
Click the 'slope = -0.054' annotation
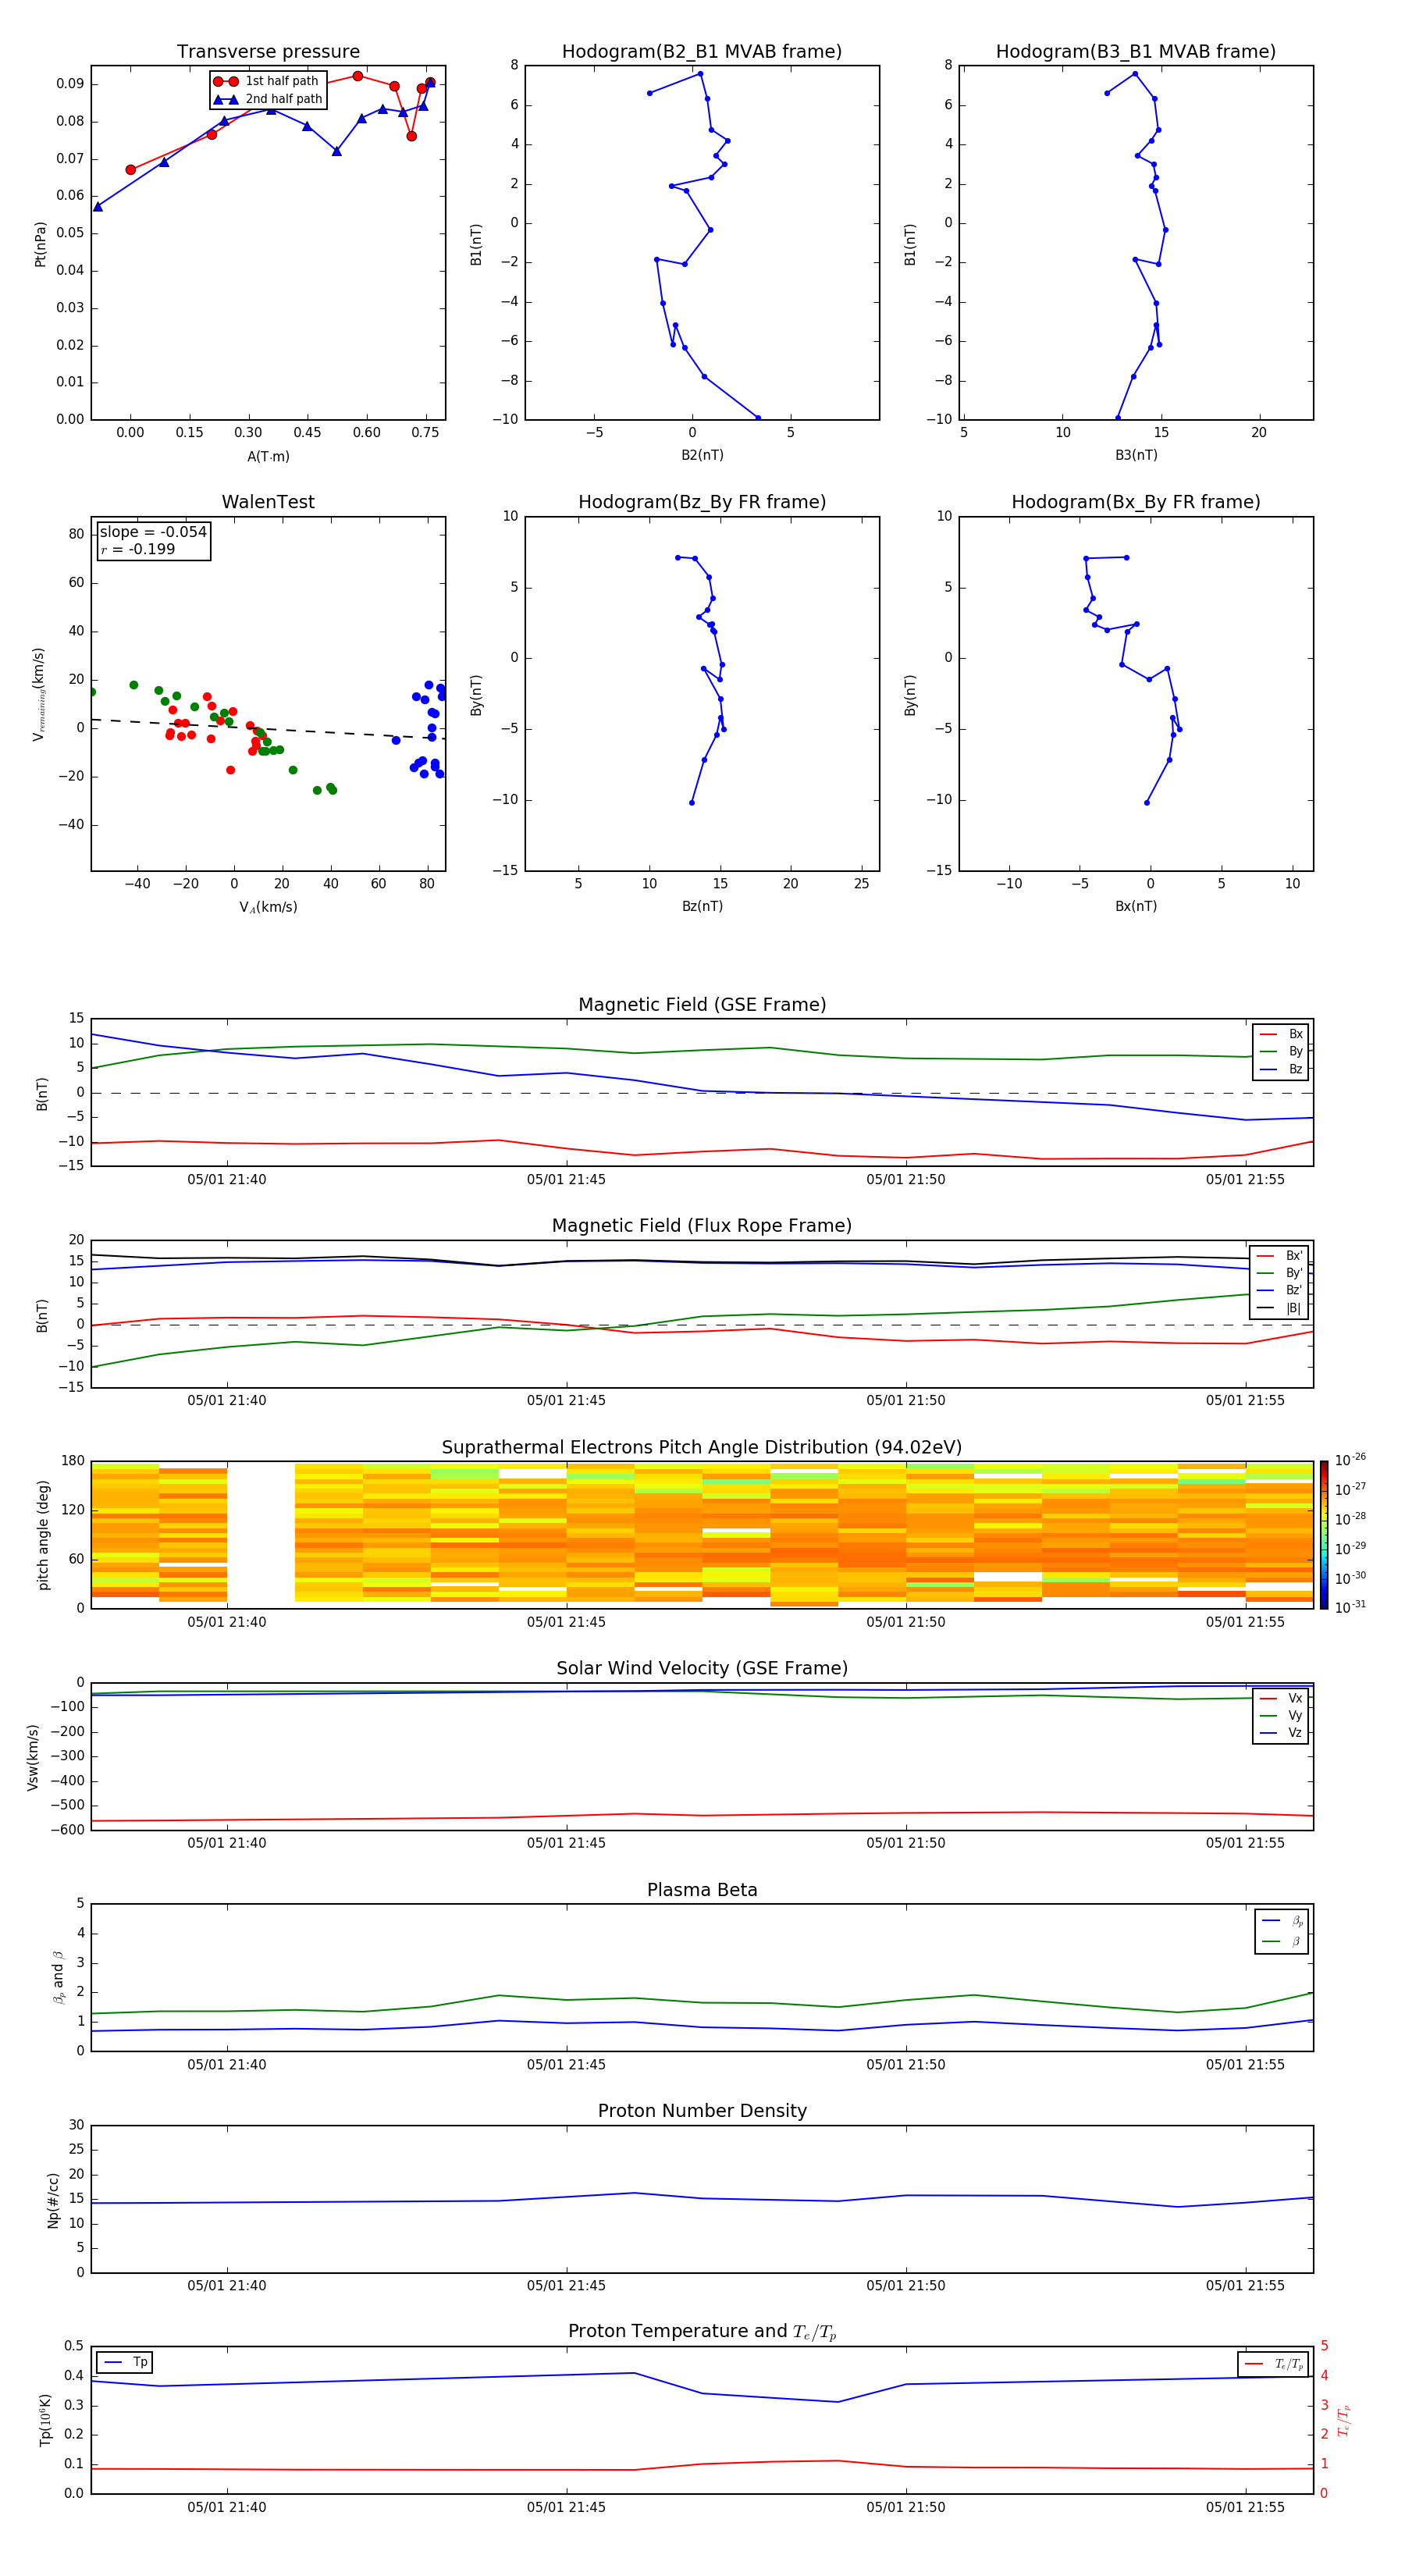point(153,532)
